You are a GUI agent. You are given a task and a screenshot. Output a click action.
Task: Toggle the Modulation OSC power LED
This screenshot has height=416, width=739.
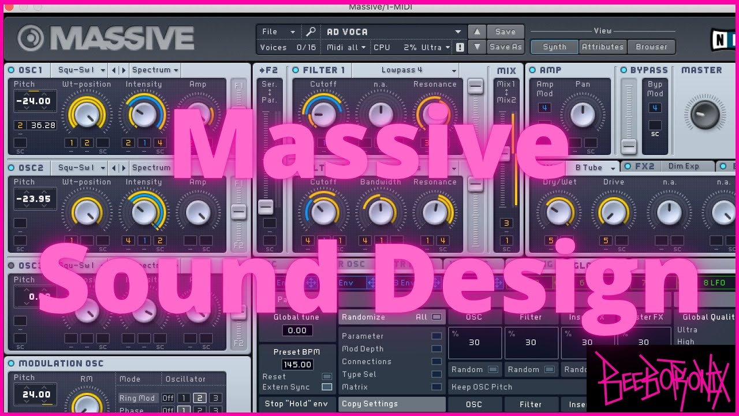[12, 363]
